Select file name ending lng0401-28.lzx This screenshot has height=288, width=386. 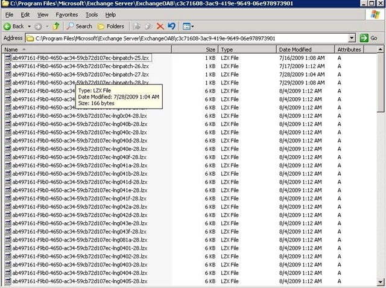(x=80, y=248)
